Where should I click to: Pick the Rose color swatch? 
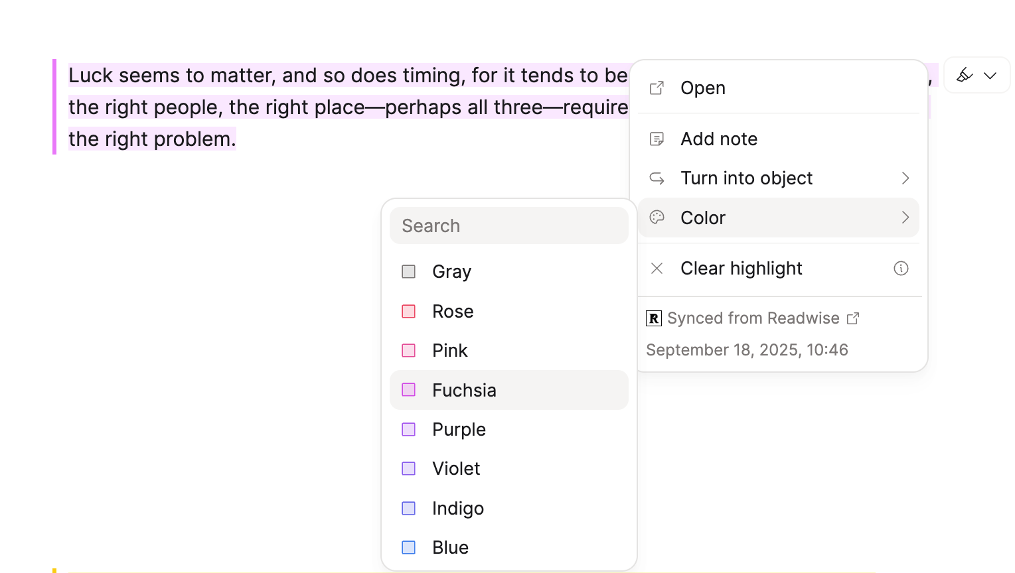point(409,311)
